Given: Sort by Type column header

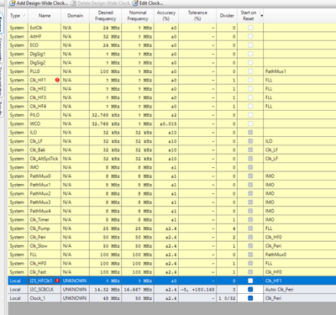Looking at the screenshot, I should coord(18,16).
